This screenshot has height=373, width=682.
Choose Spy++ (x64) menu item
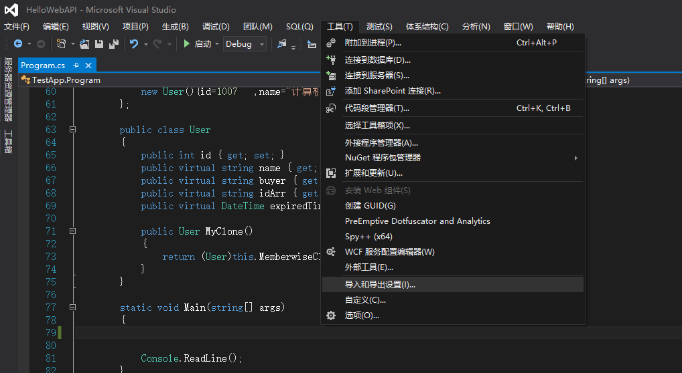click(x=453, y=237)
